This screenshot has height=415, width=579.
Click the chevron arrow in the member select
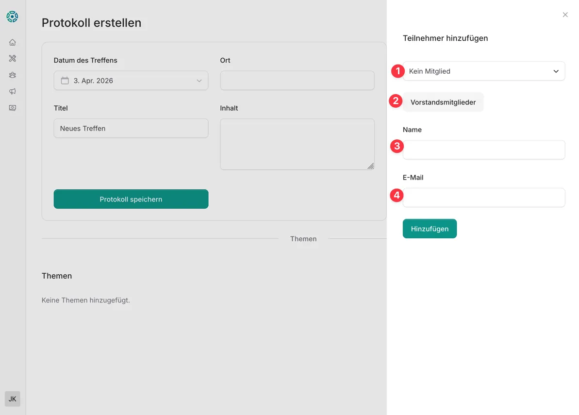[x=556, y=71]
